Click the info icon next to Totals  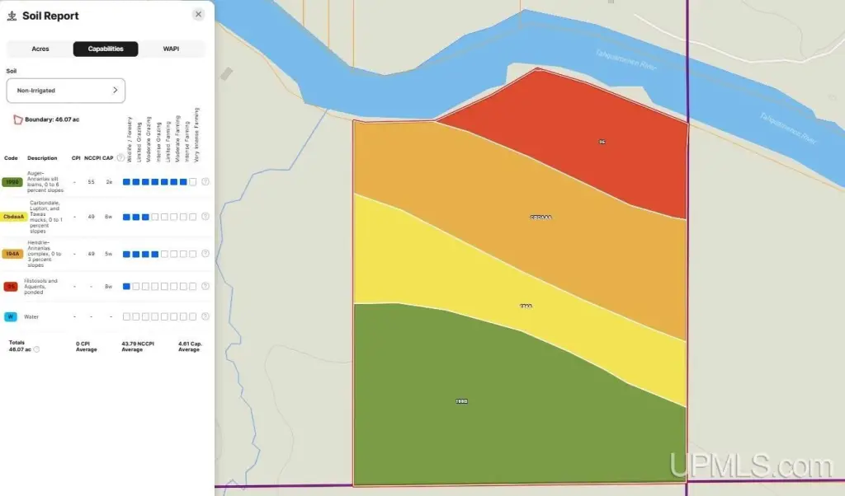point(36,349)
